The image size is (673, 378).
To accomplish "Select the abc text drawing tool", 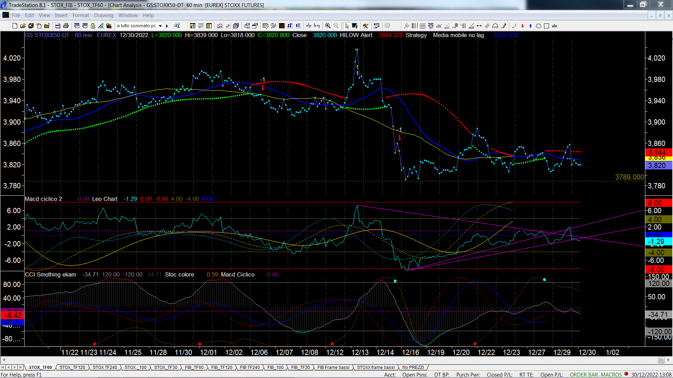I will tap(555, 26).
